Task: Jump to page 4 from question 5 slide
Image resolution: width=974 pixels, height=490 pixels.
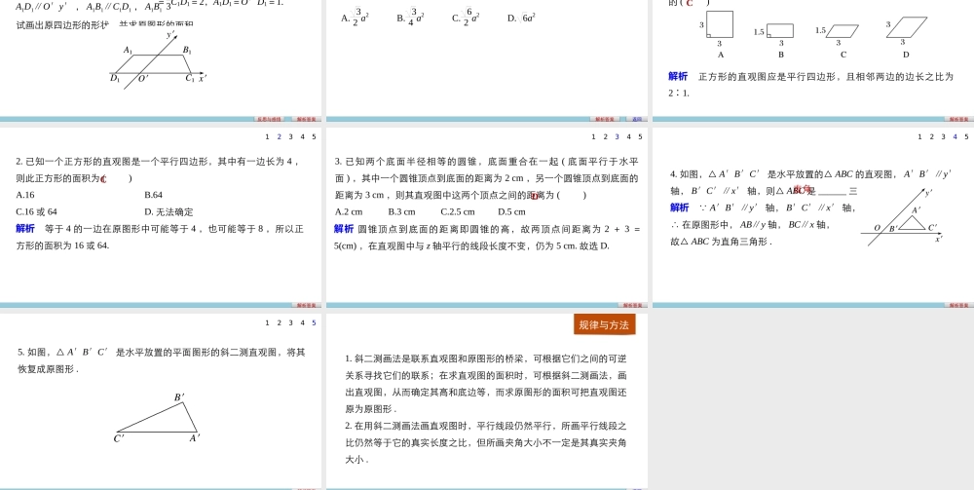Action: 303,322
